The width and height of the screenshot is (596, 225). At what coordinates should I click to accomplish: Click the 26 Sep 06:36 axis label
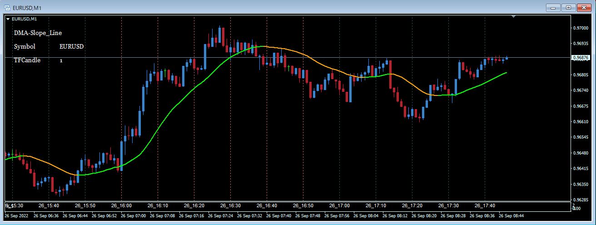click(45, 216)
